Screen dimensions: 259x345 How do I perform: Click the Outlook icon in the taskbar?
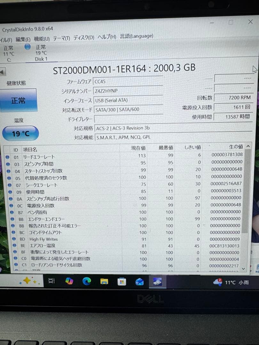(139, 282)
